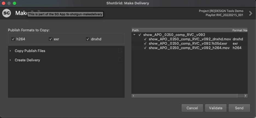Sort by the Format Name column header
Image resolution: width=256 pixels, height=118 pixels.
pos(240,30)
